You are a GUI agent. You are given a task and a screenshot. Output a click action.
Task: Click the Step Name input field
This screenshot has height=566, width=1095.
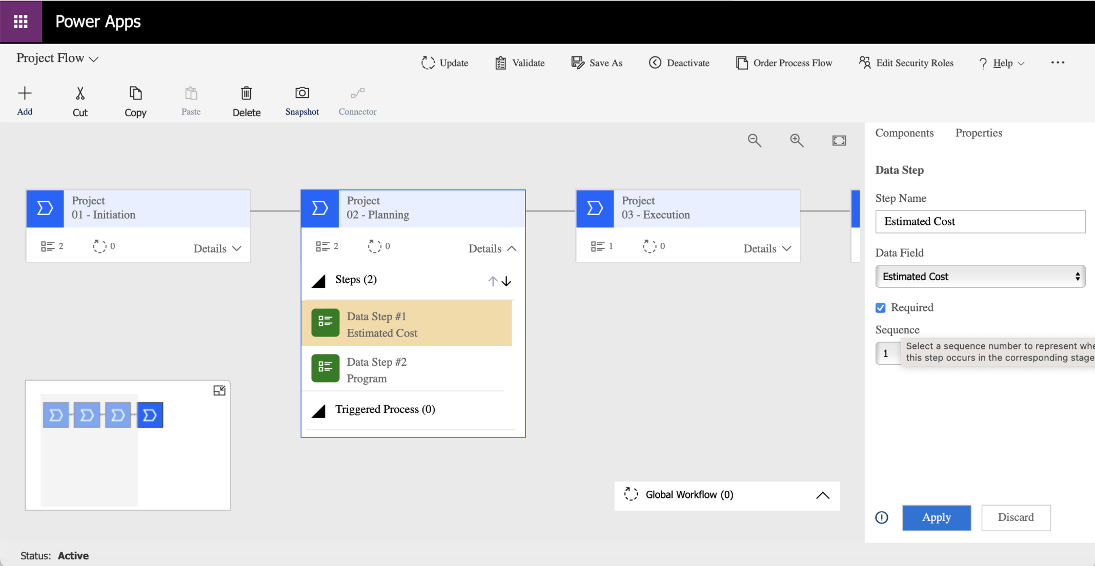point(980,222)
